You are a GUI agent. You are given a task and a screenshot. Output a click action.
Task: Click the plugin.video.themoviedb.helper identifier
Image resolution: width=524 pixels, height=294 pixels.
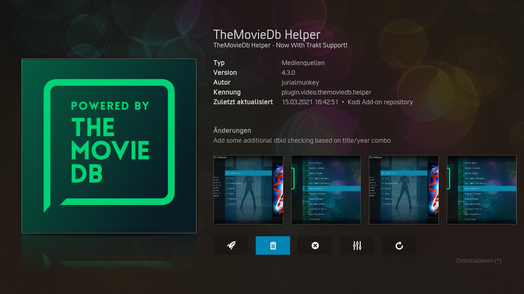326,93
